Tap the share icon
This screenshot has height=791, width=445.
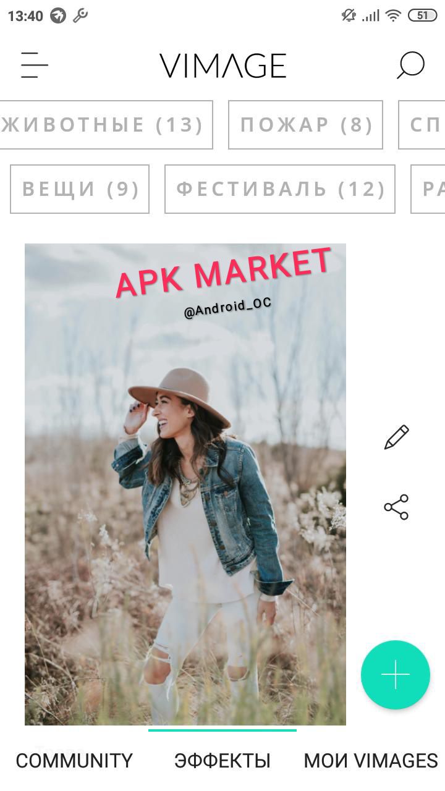396,507
